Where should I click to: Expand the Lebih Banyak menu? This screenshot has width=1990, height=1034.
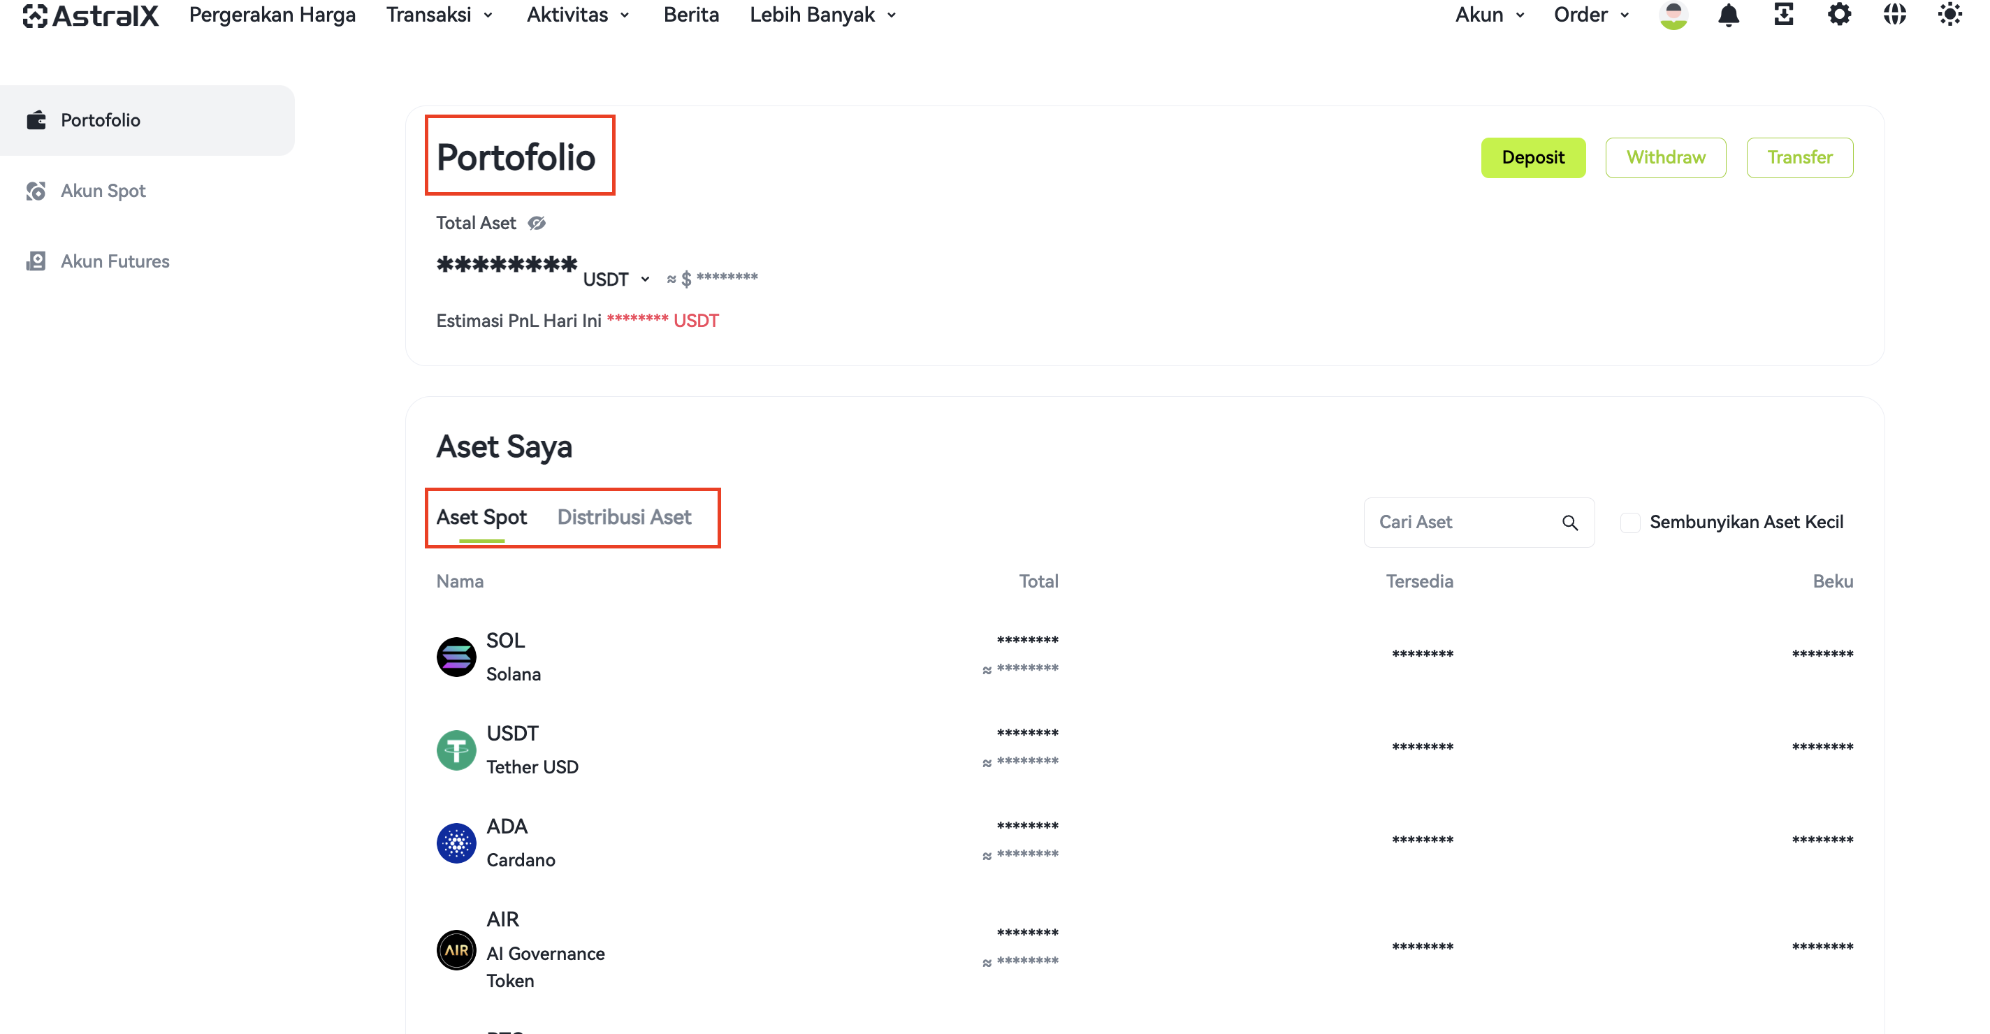[x=822, y=15]
